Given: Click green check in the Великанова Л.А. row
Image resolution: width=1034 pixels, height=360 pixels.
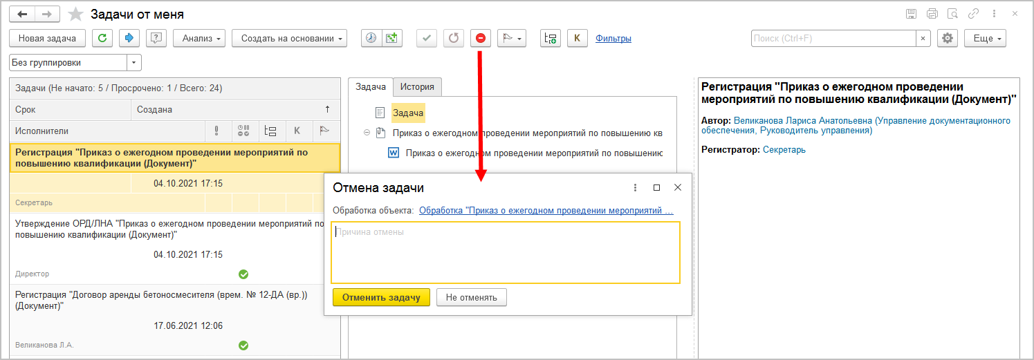Looking at the screenshot, I should (243, 345).
